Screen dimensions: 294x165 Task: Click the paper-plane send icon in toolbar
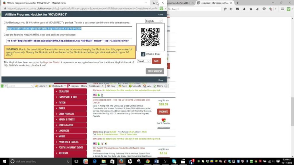coord(257,9)
